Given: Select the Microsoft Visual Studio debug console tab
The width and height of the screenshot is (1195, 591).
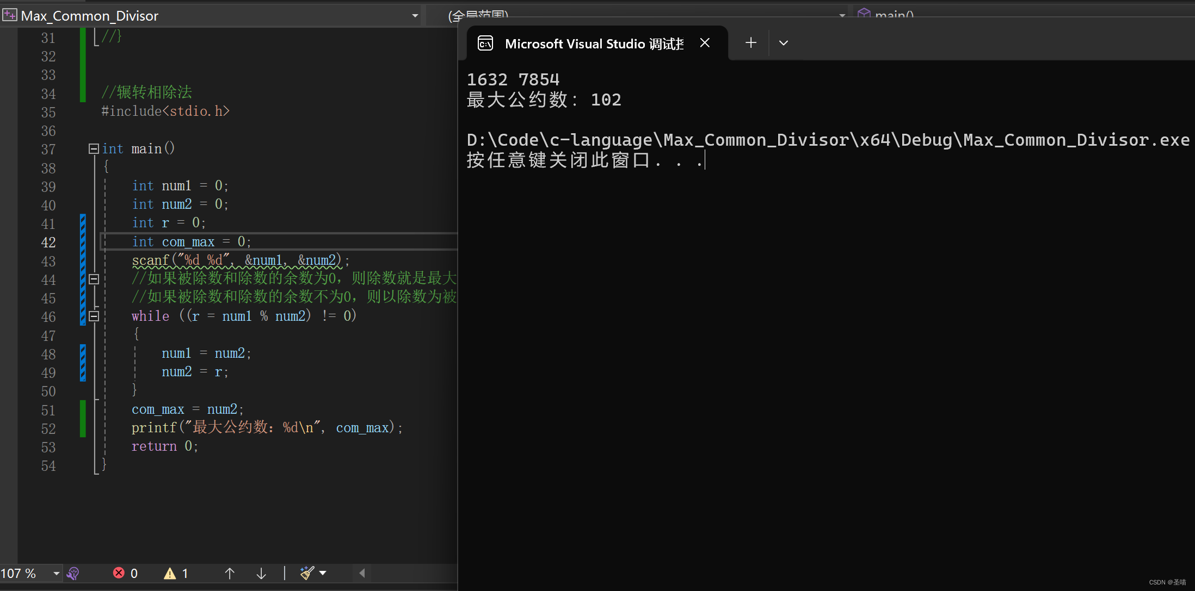Looking at the screenshot, I should [x=597, y=43].
